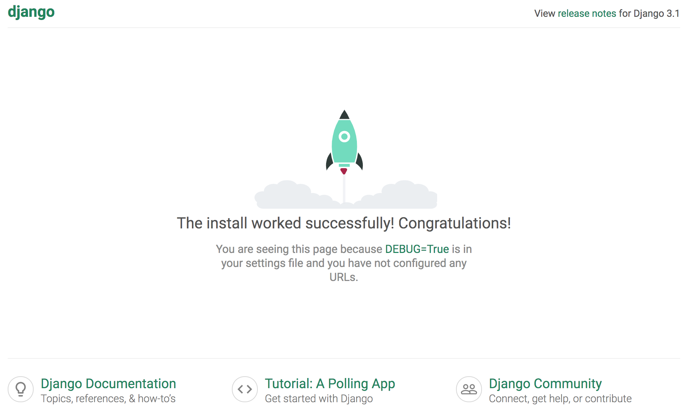Click the 'View' text in header
This screenshot has width=690, height=412.
click(545, 13)
